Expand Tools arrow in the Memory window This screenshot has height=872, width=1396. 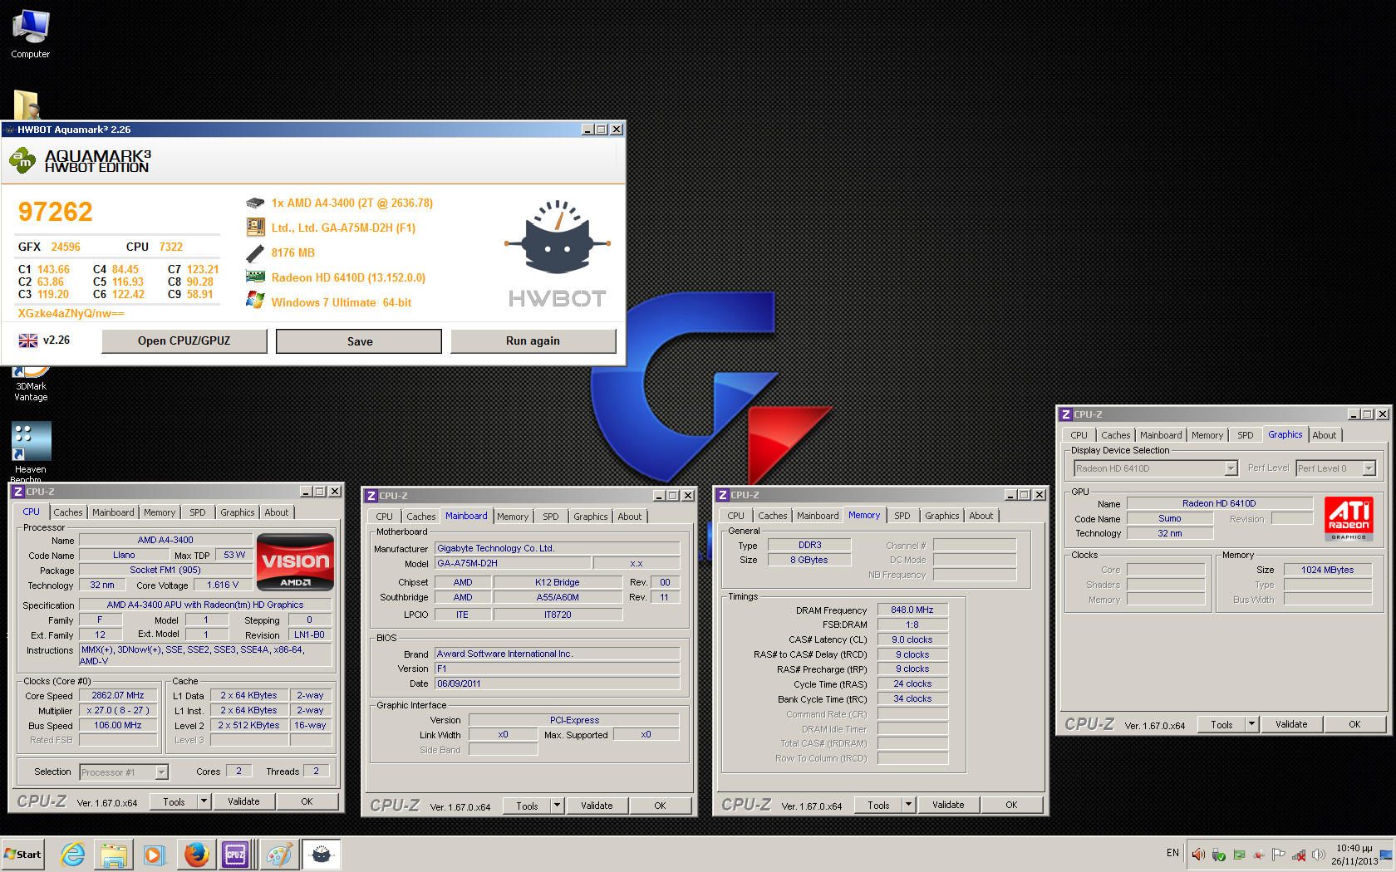coord(908,805)
